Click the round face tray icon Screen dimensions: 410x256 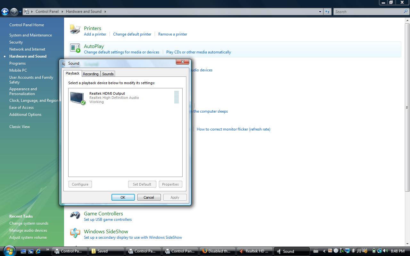click(x=336, y=251)
